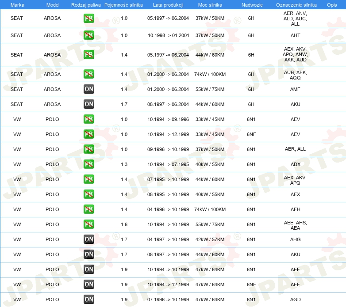
Task: Click the ON fuel icon for the VW Polo AHG engine
Action: pyautogui.click(x=89, y=239)
